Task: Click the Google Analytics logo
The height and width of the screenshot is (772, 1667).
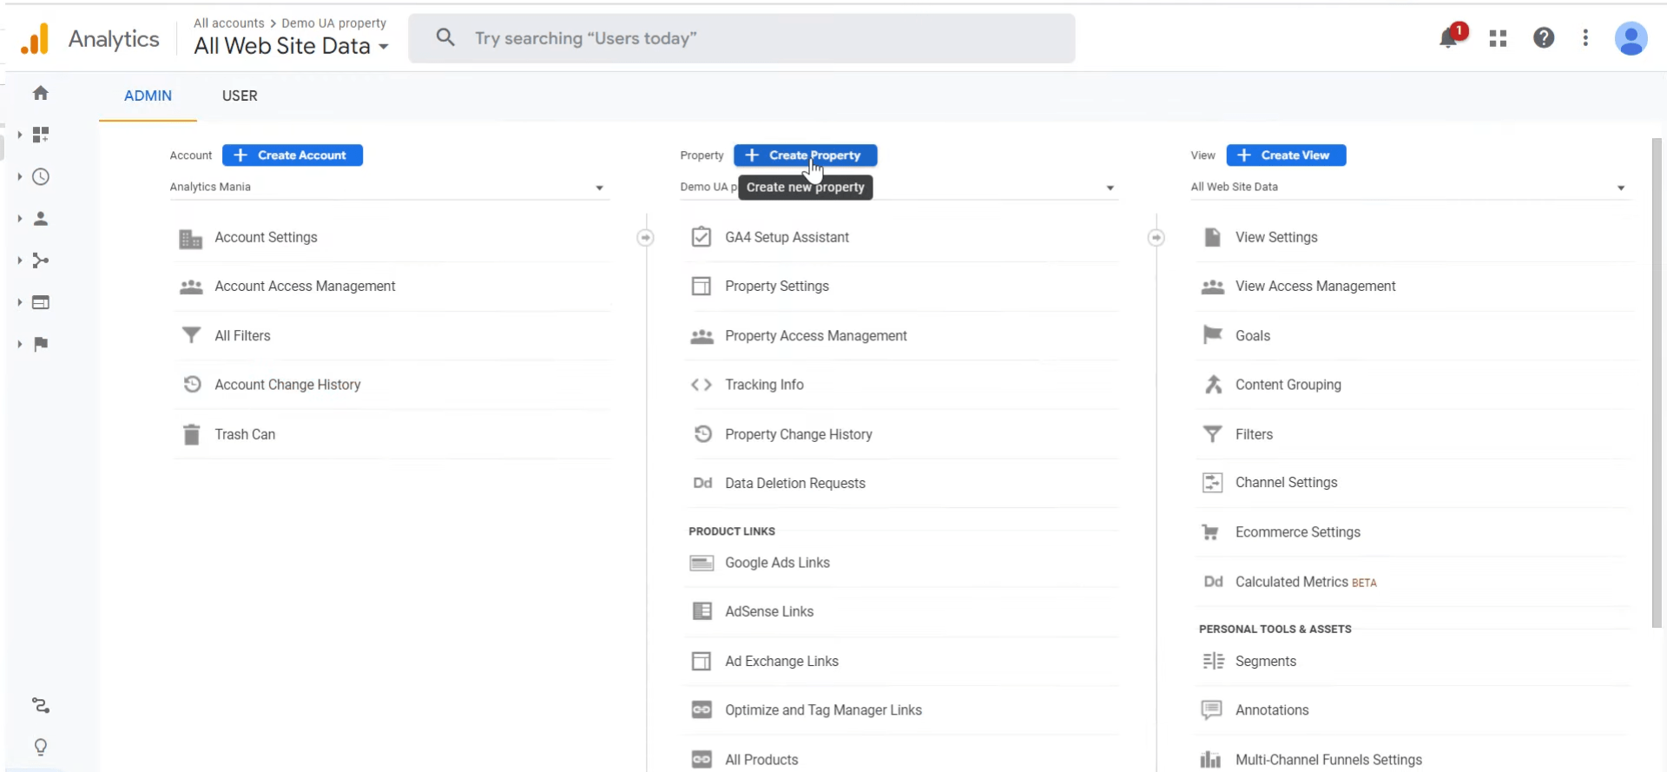Action: tap(35, 39)
